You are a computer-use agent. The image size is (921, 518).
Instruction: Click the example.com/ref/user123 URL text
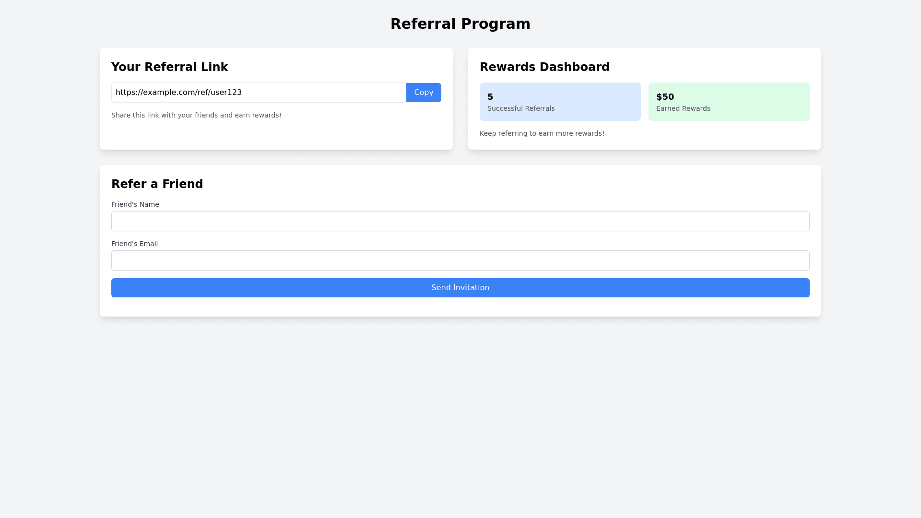(x=178, y=93)
